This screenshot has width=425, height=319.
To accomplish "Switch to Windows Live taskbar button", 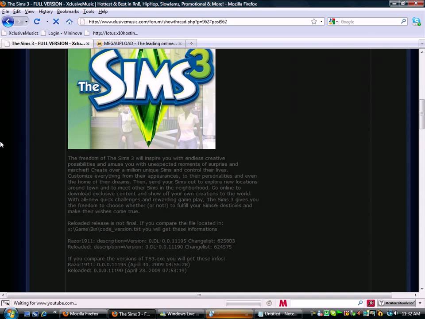I will coord(181,314).
